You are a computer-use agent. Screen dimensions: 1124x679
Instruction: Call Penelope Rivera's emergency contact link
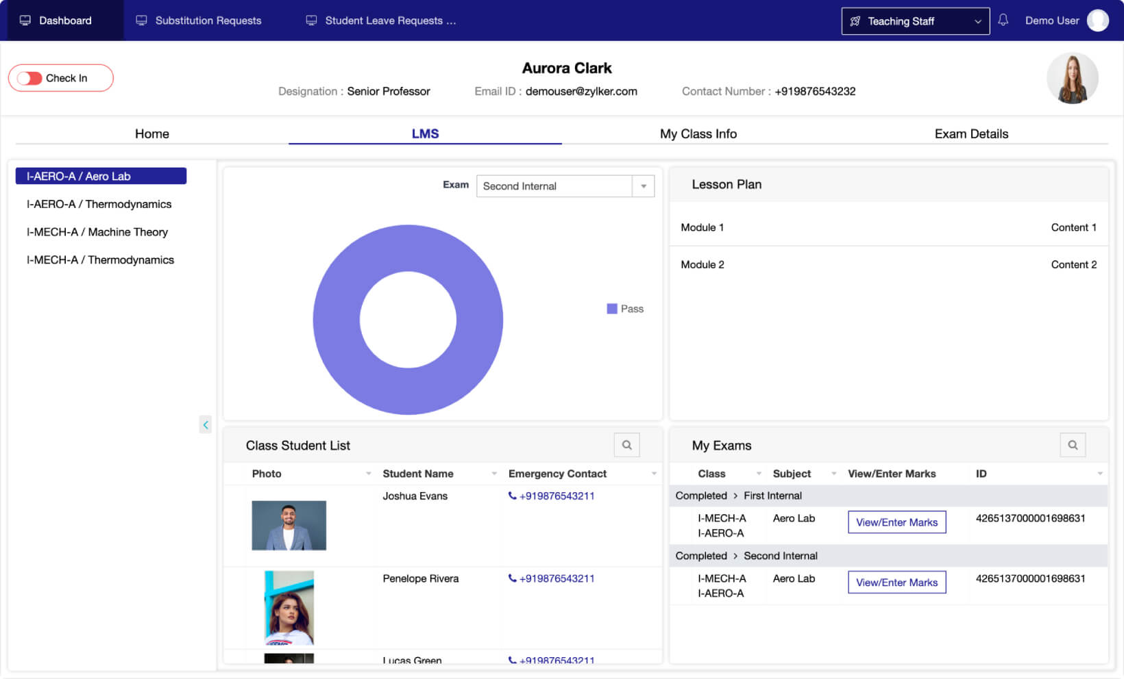click(x=557, y=578)
